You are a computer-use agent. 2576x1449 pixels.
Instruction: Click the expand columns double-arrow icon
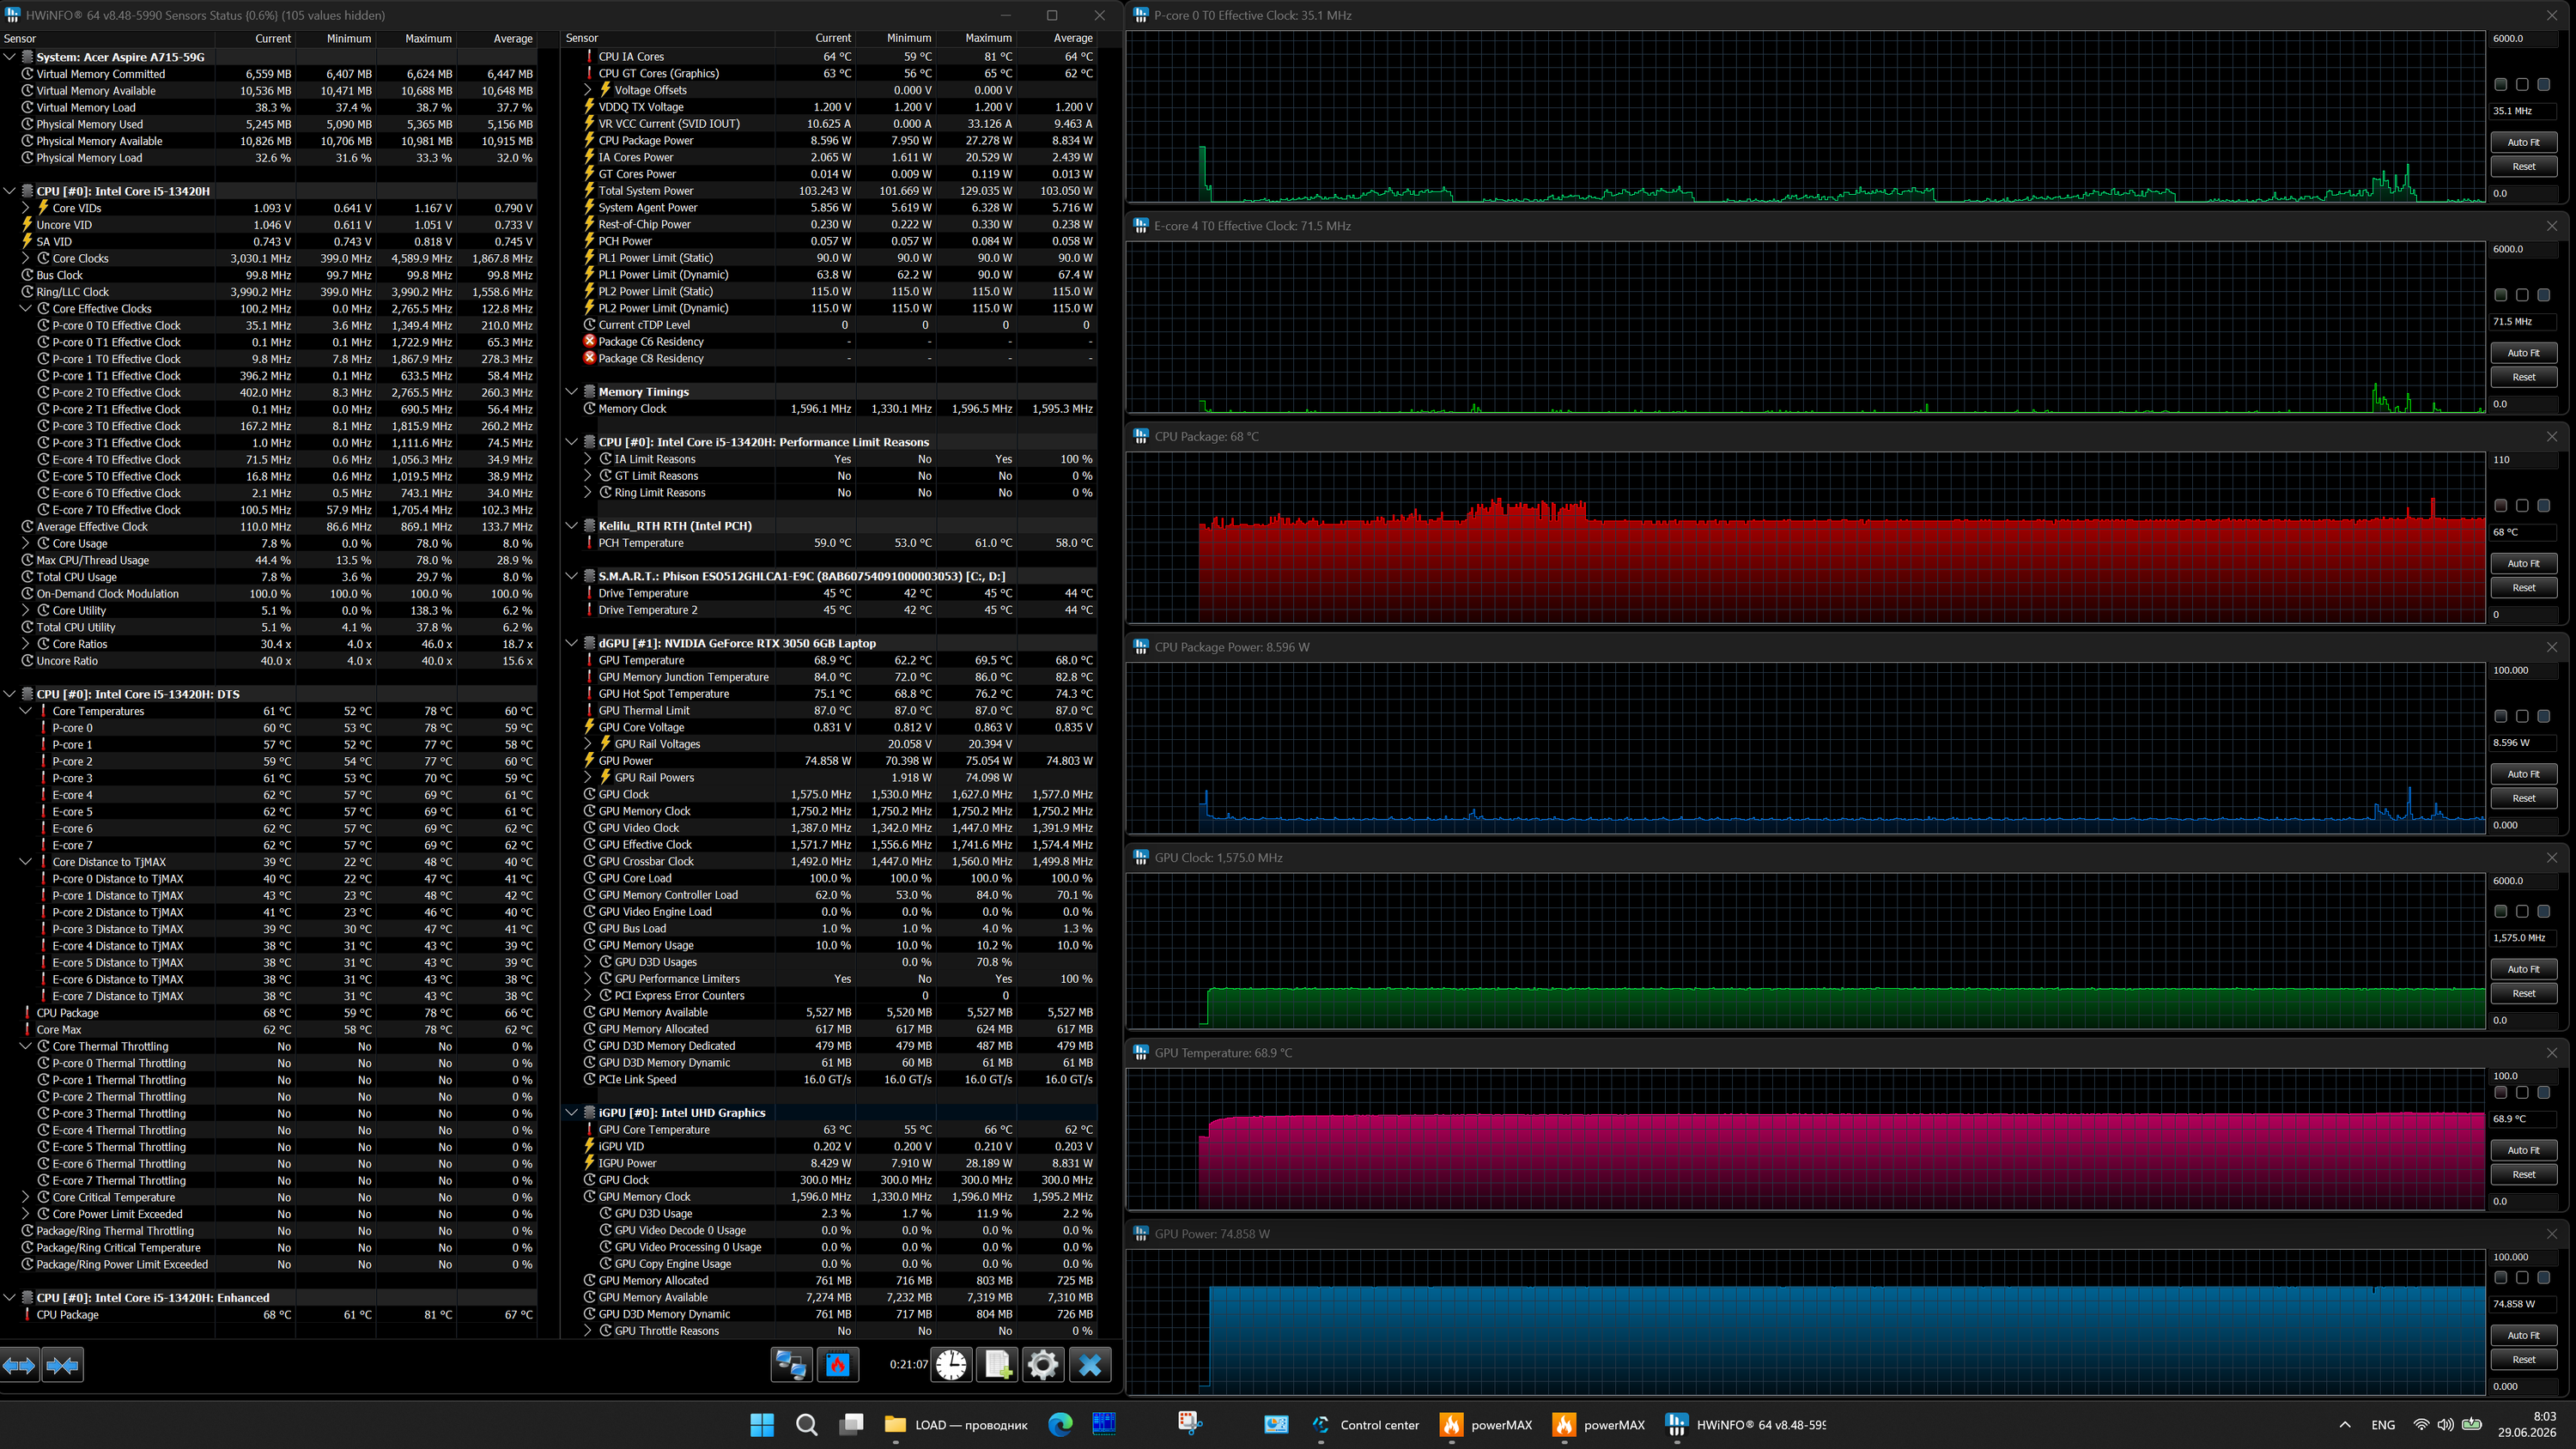tap(19, 1365)
